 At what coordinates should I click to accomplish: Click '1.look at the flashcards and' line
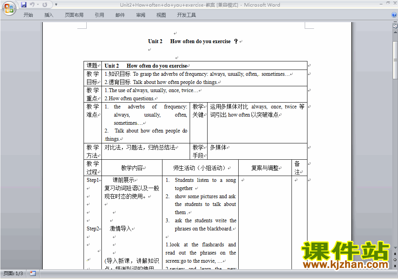201,244
